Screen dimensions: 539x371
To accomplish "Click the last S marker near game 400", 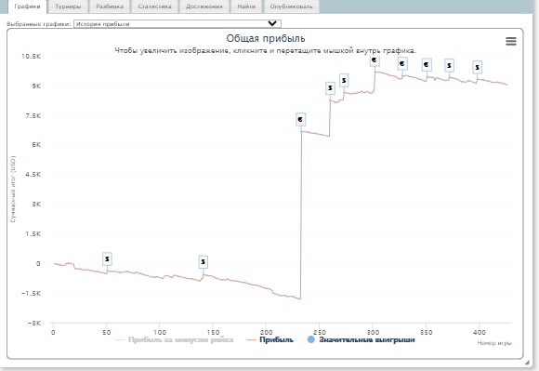I will pos(477,67).
